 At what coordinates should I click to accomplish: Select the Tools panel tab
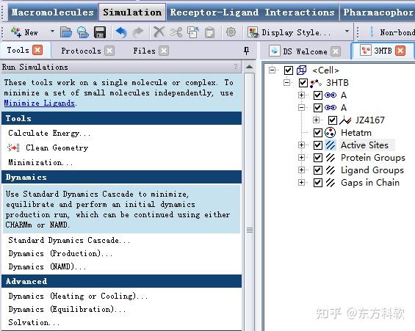click(x=18, y=50)
